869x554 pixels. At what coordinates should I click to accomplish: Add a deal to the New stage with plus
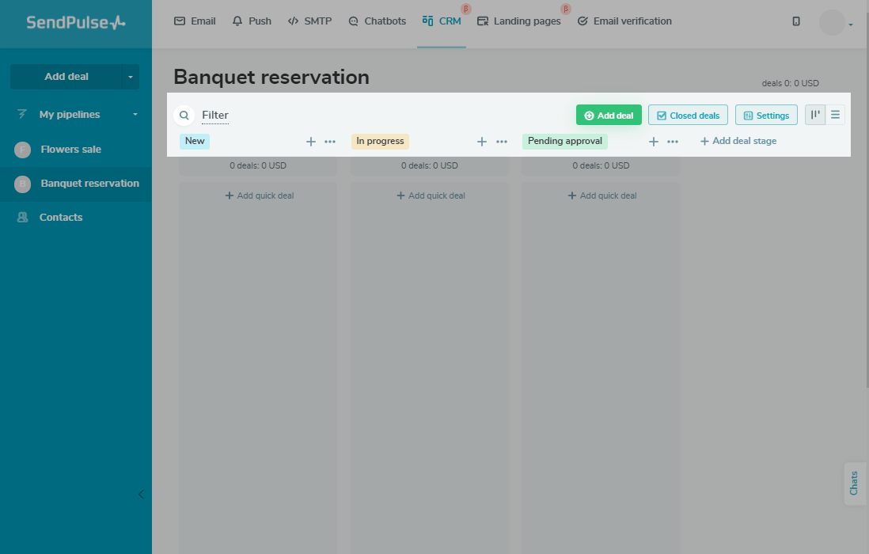pos(311,142)
